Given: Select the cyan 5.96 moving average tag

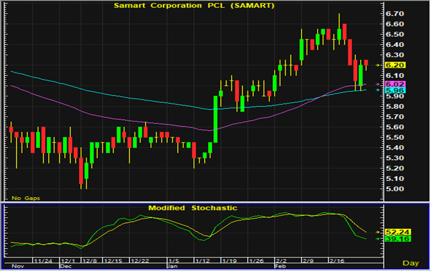Looking at the screenshot, I should coord(397,91).
